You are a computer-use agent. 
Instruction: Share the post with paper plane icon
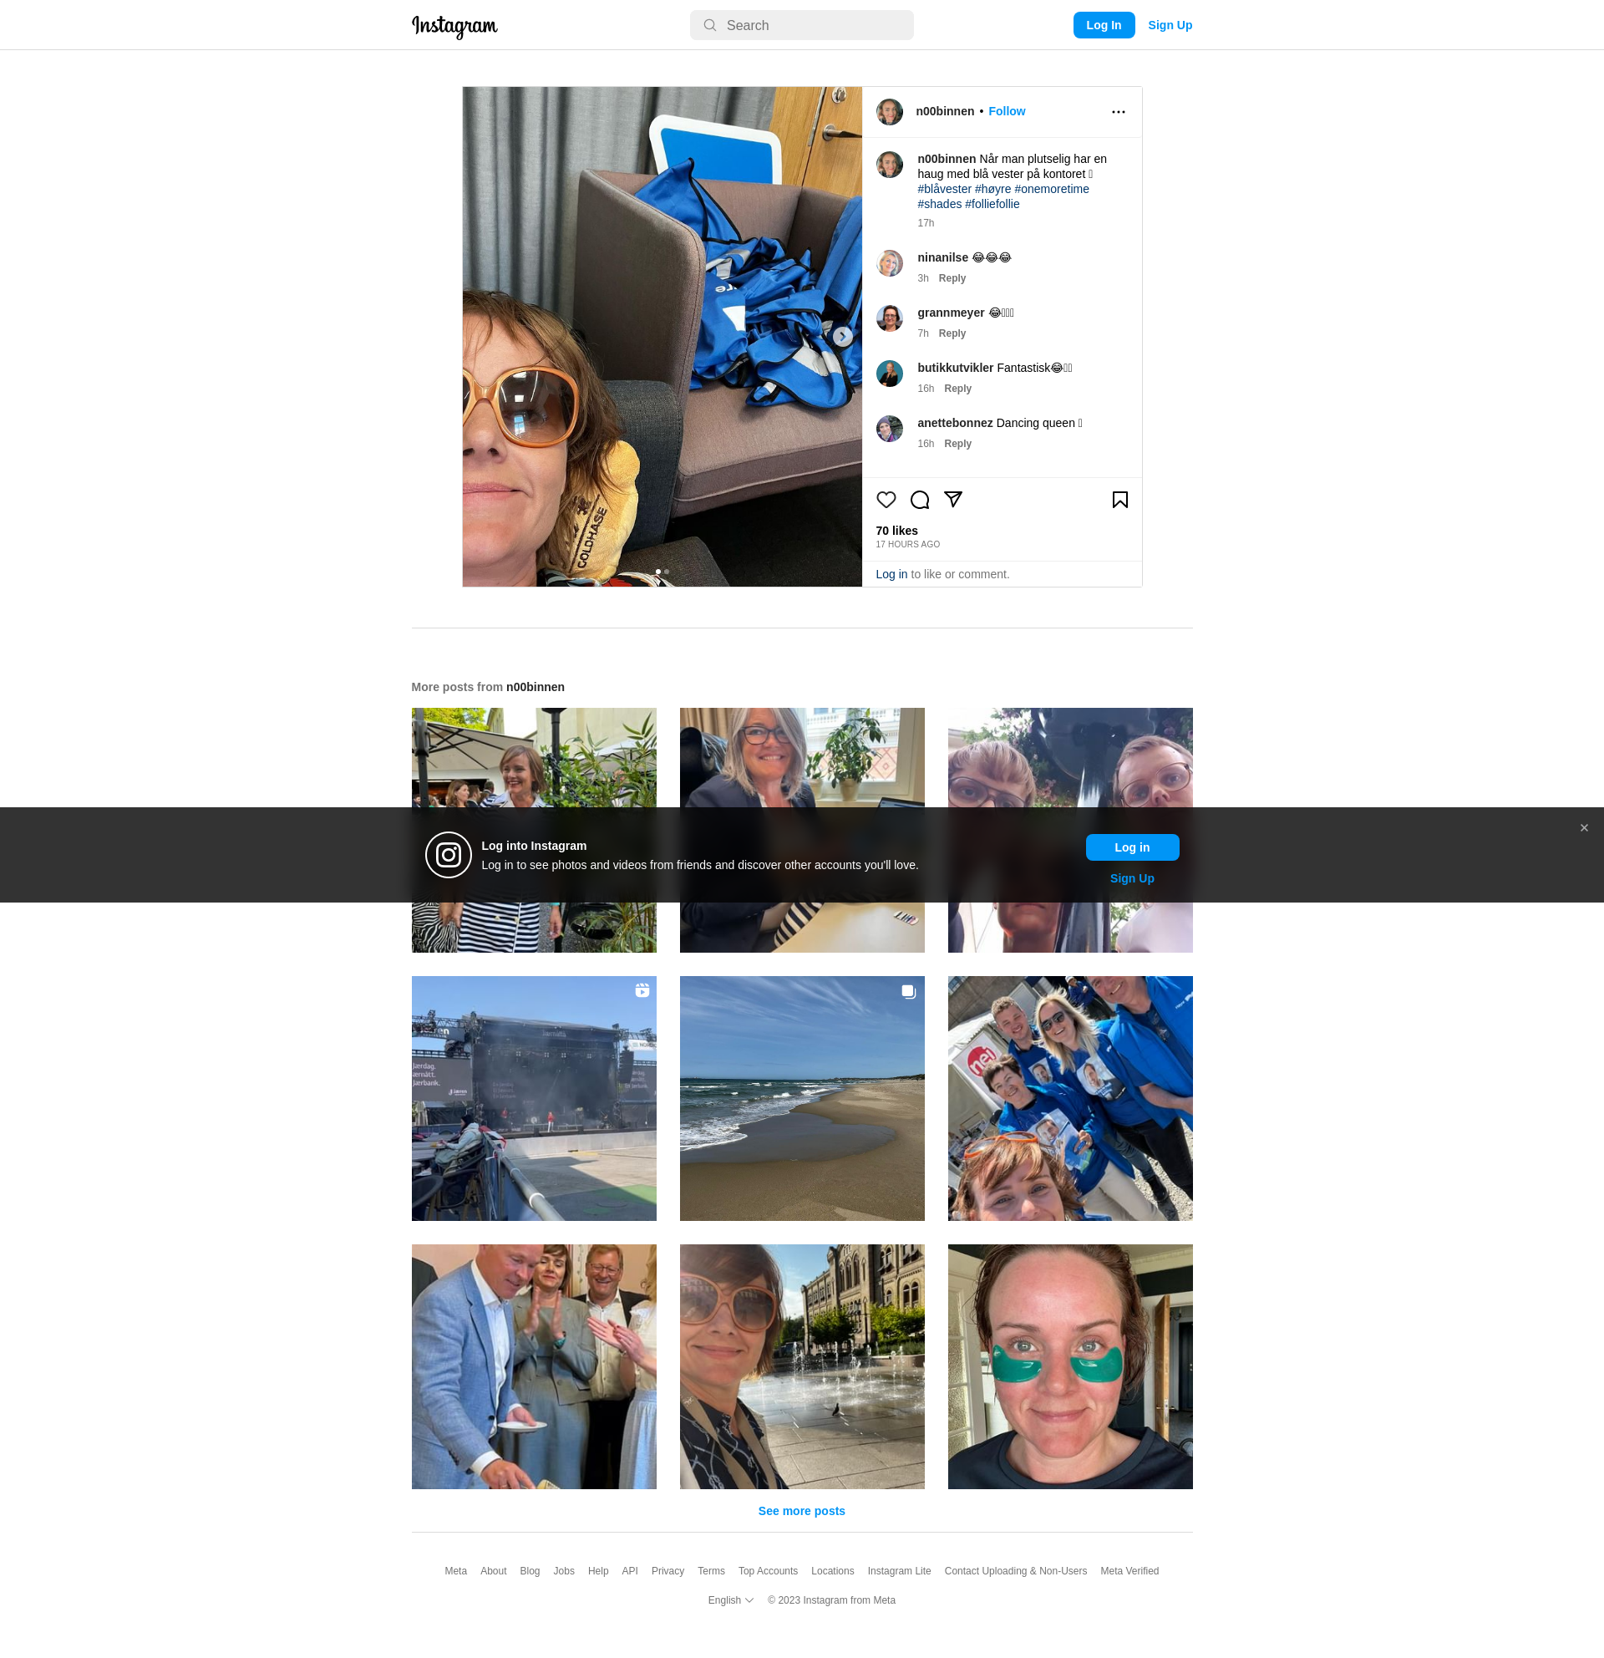tap(953, 500)
